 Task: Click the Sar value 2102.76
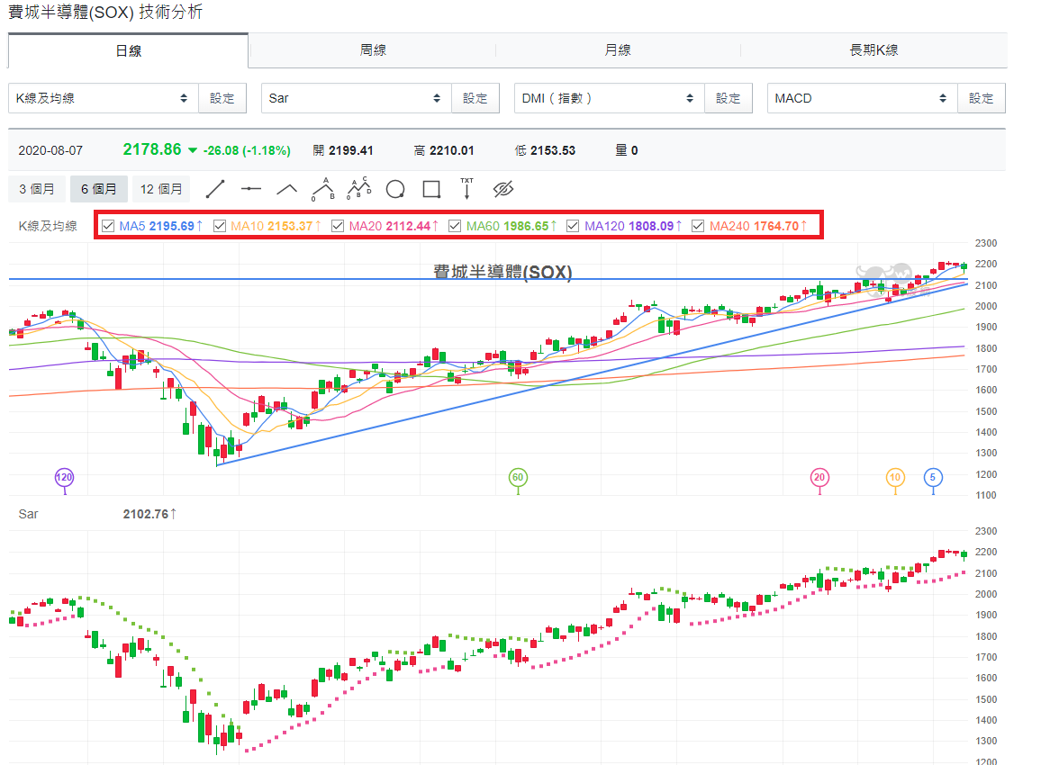pyautogui.click(x=145, y=514)
